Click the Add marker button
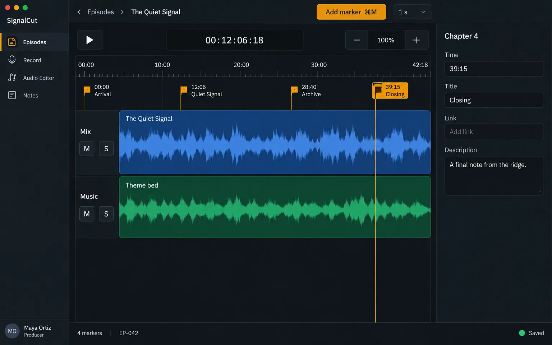Image resolution: width=552 pixels, height=345 pixels. [x=351, y=12]
